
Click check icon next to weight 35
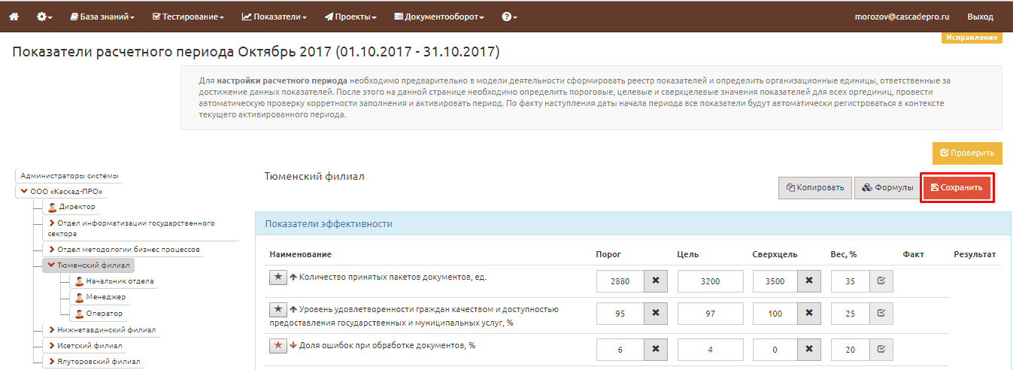(881, 281)
